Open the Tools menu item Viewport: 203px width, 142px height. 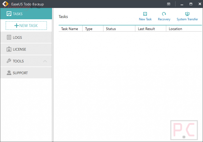tap(26, 61)
